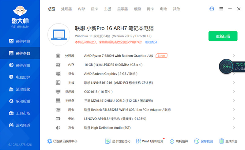Switch to 显卡 tab
Screen dimensions: 245x150
(94, 9)
